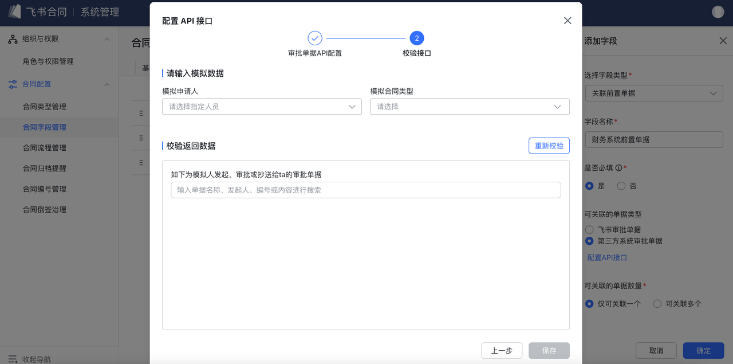Close the 配置 API 接口 dialog
Screen dimensions: 733x364
coord(568,21)
